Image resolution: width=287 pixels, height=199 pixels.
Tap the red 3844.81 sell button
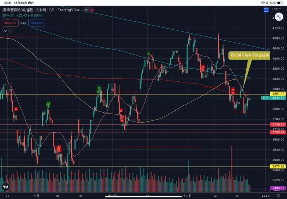coord(10,23)
